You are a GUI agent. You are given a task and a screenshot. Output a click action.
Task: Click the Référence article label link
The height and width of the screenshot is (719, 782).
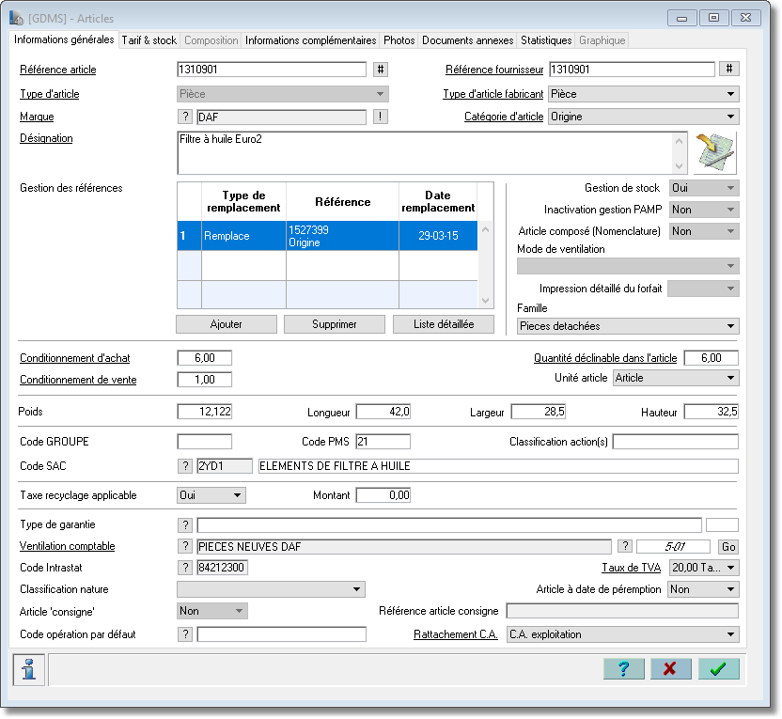[58, 70]
